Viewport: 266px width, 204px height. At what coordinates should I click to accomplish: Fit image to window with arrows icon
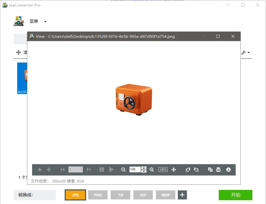pos(174,169)
